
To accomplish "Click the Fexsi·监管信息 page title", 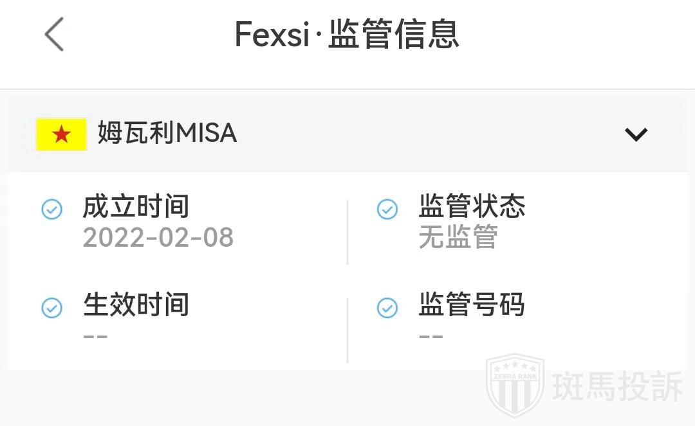I will (x=347, y=34).
